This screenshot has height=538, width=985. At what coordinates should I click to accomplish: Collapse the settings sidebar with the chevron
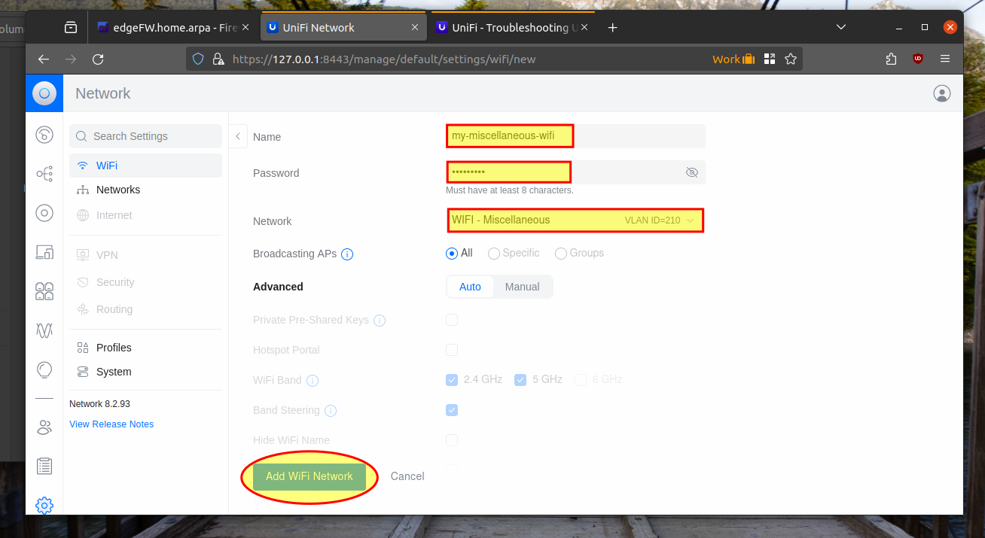pyautogui.click(x=238, y=136)
